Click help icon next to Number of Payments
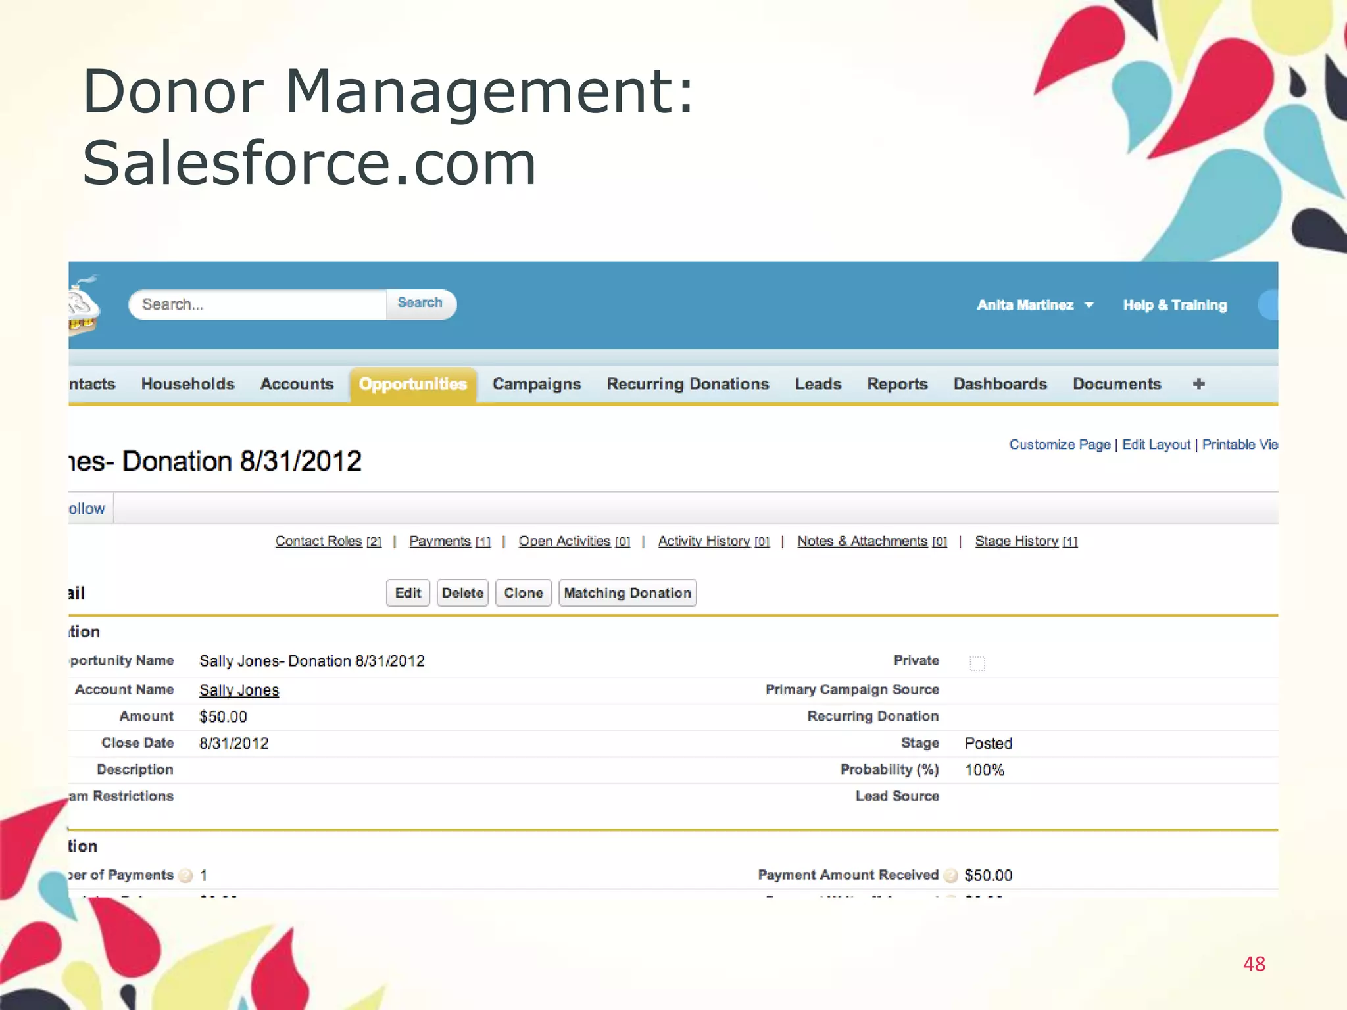1347x1010 pixels. (186, 875)
